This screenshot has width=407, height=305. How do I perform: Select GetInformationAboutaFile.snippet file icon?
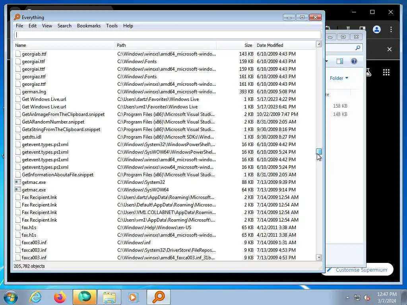[18, 175]
